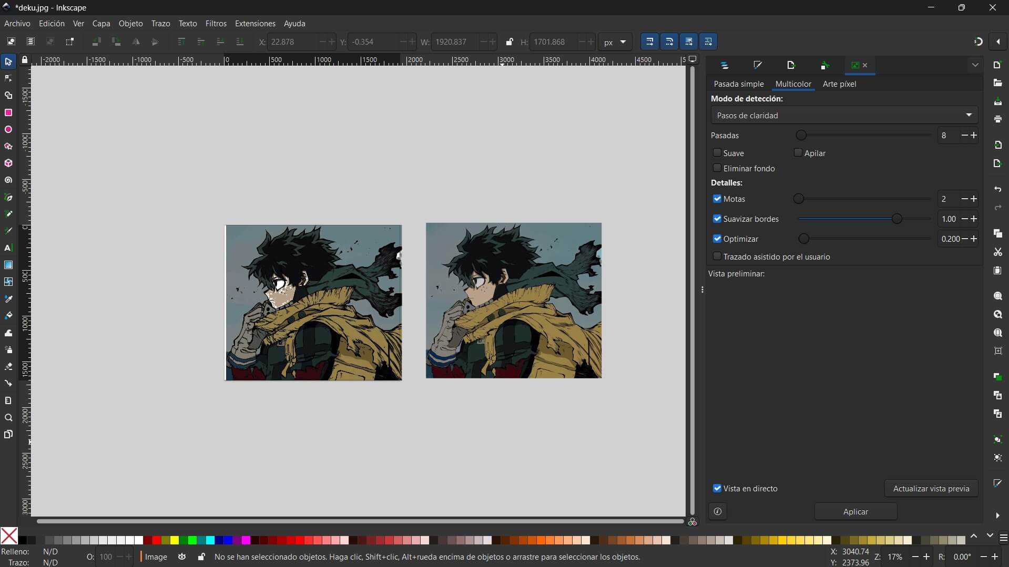The width and height of the screenshot is (1009, 567).
Task: Select the Node editing tool
Action: [8, 78]
